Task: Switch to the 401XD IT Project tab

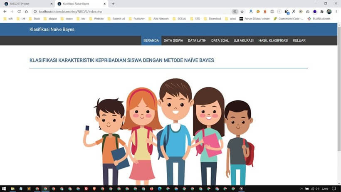Action: [25, 4]
